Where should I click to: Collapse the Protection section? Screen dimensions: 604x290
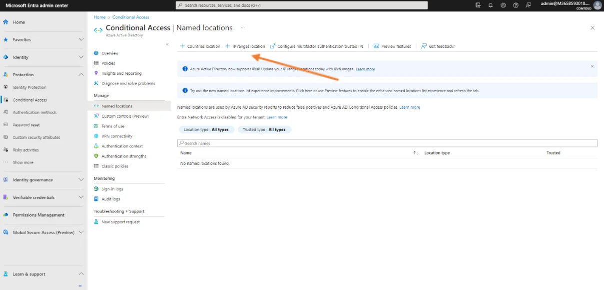pyautogui.click(x=81, y=75)
